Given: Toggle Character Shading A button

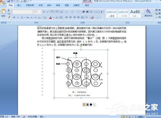Looking at the screenshot, I should click(x=57, y=17).
